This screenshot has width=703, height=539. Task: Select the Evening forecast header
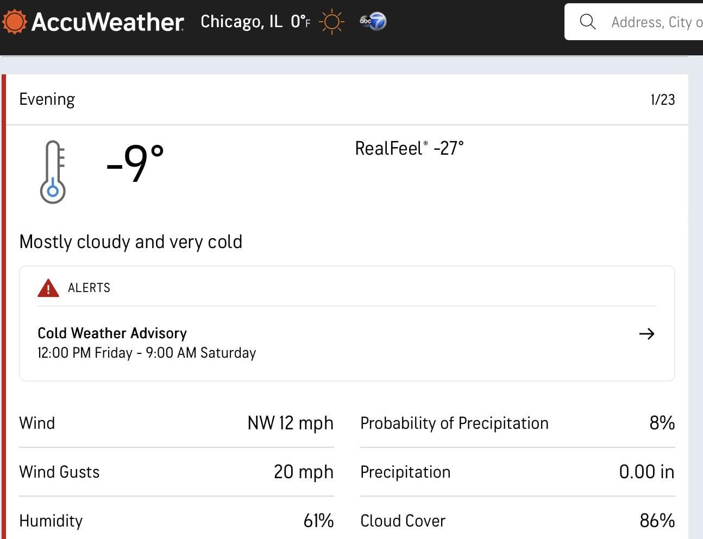pyautogui.click(x=47, y=99)
